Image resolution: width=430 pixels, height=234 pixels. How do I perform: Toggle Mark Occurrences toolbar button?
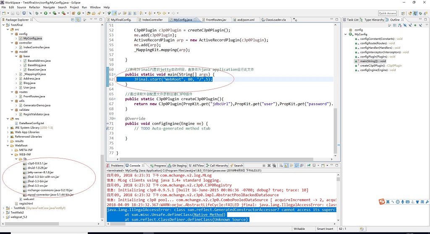[114, 13]
